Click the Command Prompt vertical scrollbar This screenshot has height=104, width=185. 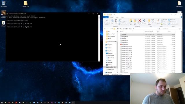99,38
